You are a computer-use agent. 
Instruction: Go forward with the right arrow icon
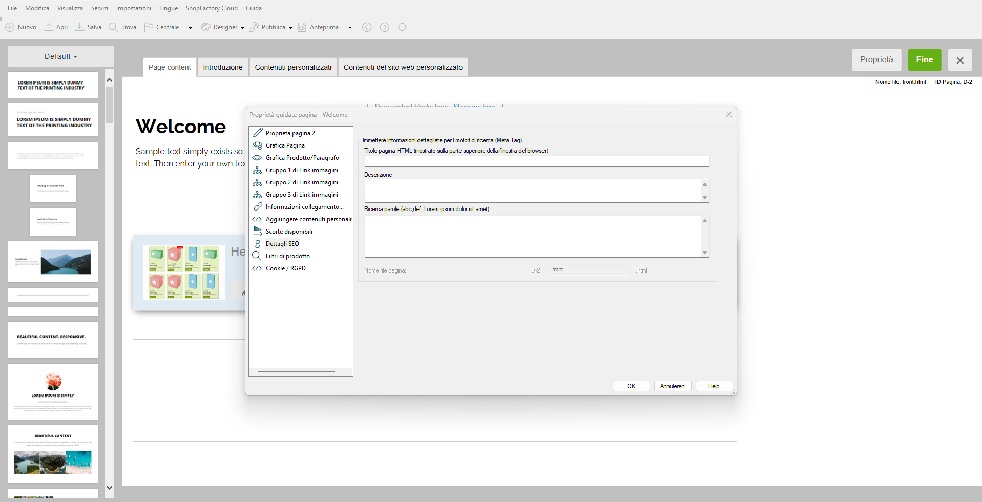coord(385,27)
